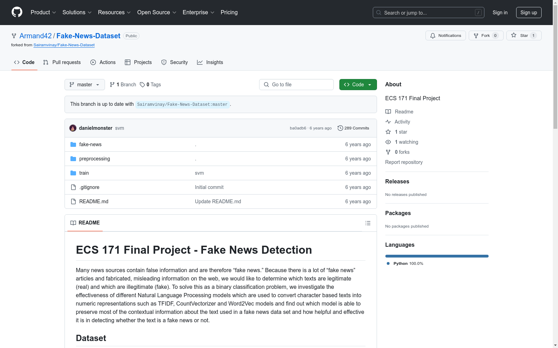This screenshot has height=348, width=558.
Task: Click the Search or jump to field
Action: (x=429, y=13)
